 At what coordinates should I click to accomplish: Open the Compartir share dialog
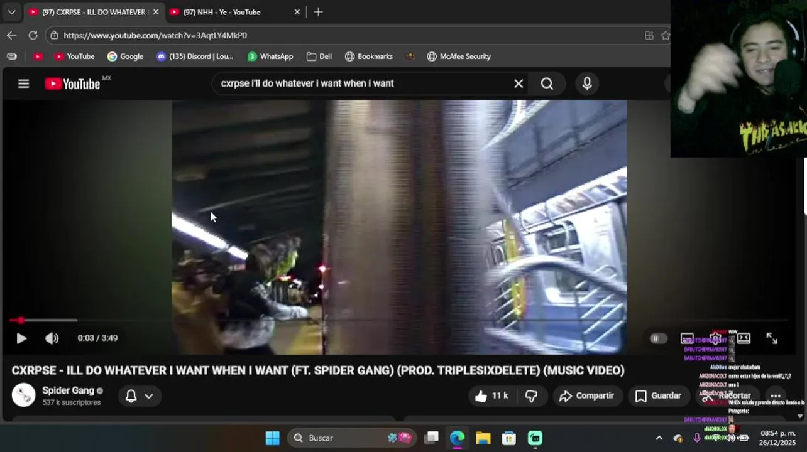point(586,395)
